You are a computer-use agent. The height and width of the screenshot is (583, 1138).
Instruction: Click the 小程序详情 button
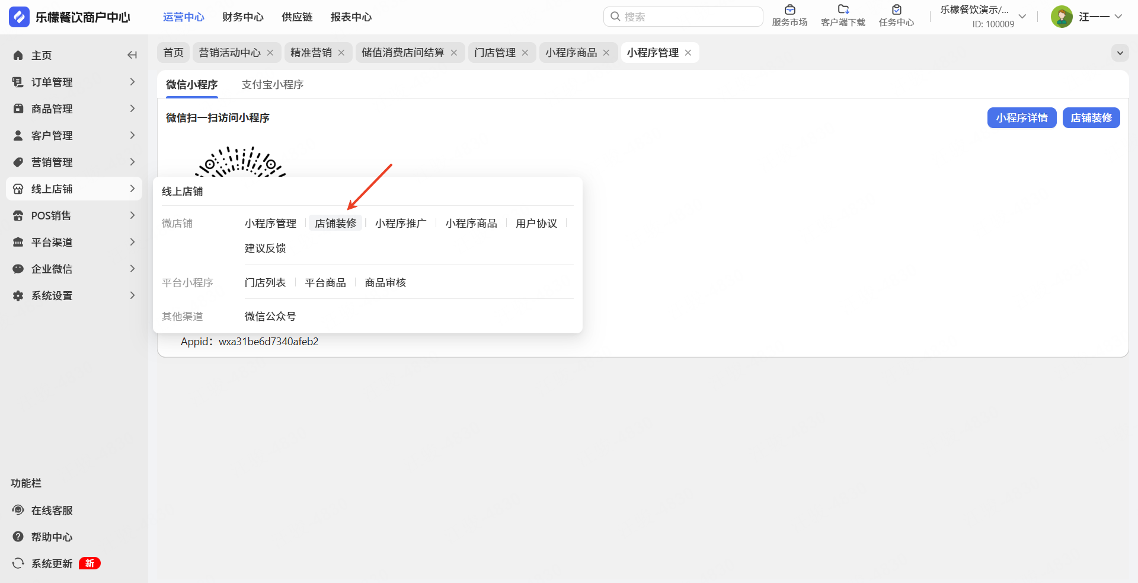tap(1022, 118)
